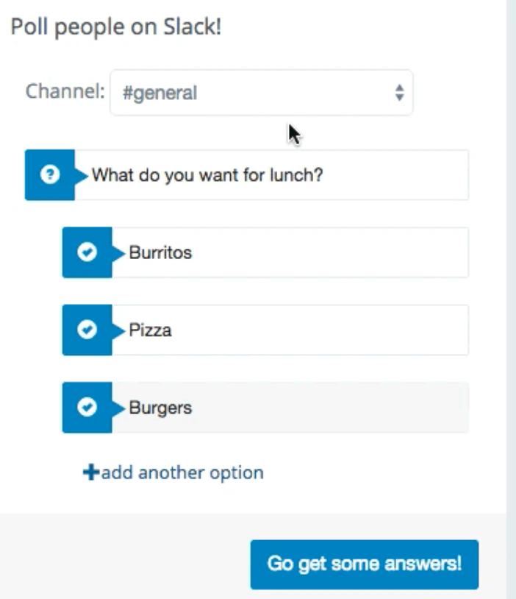Viewport: 516px width, 599px height.
Task: Click the 'add another option' link
Action: (173, 472)
